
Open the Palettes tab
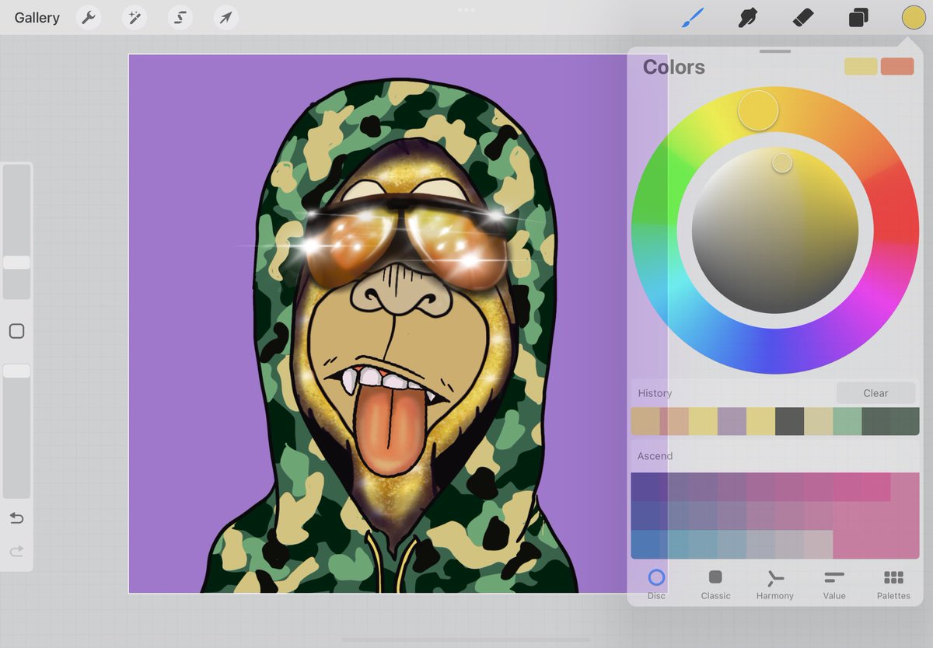tap(893, 584)
